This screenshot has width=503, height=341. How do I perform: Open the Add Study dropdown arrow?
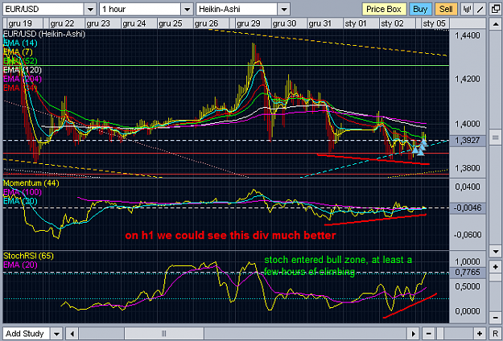[57, 333]
